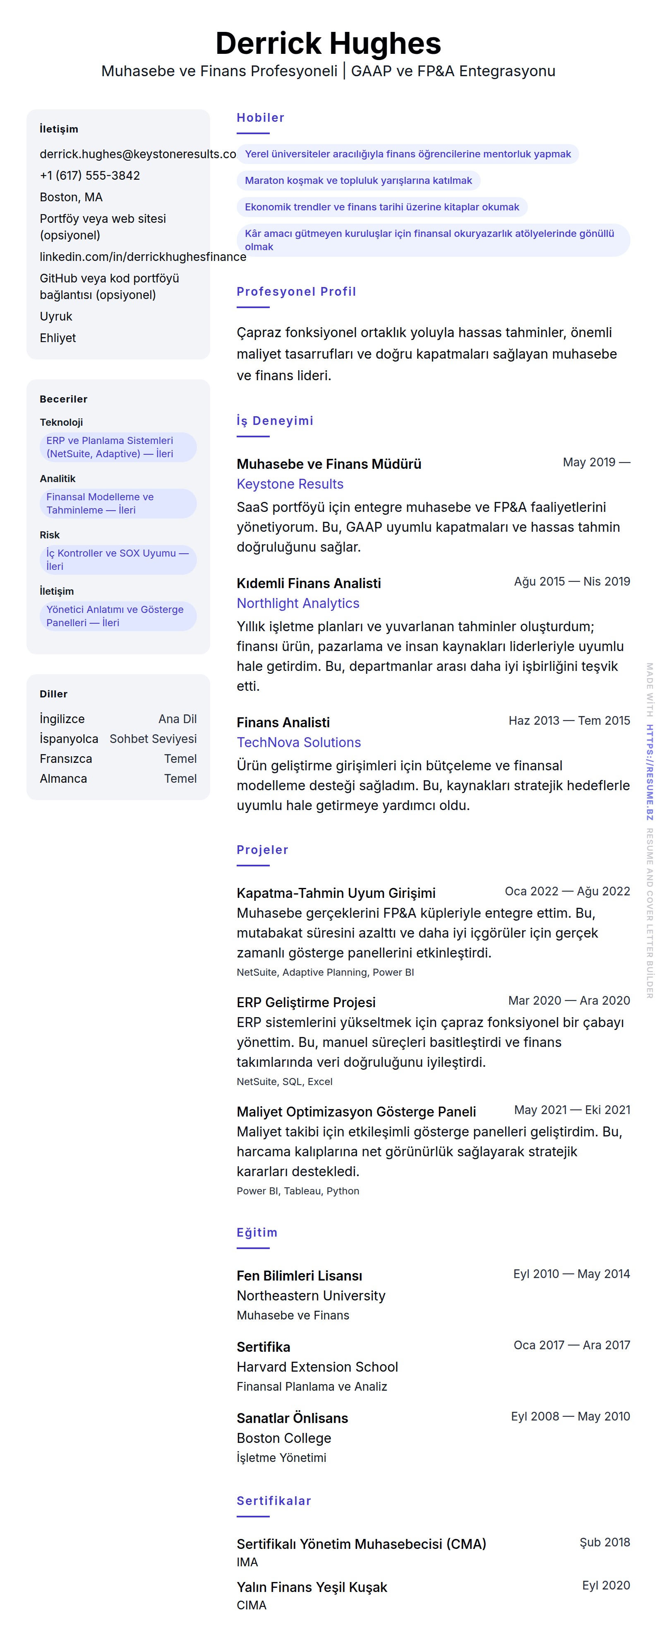The width and height of the screenshot is (657, 1640).
Task: Open the Northlight Analytics company link
Action: pos(297,603)
